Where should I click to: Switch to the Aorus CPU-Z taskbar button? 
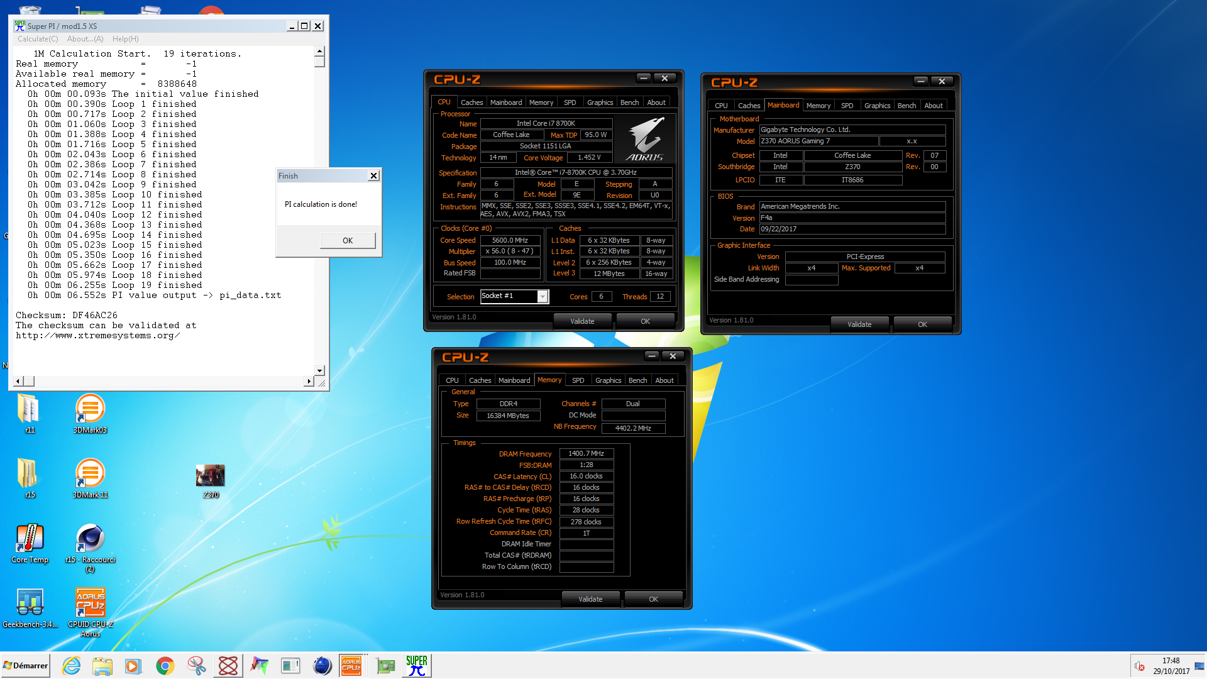point(351,666)
